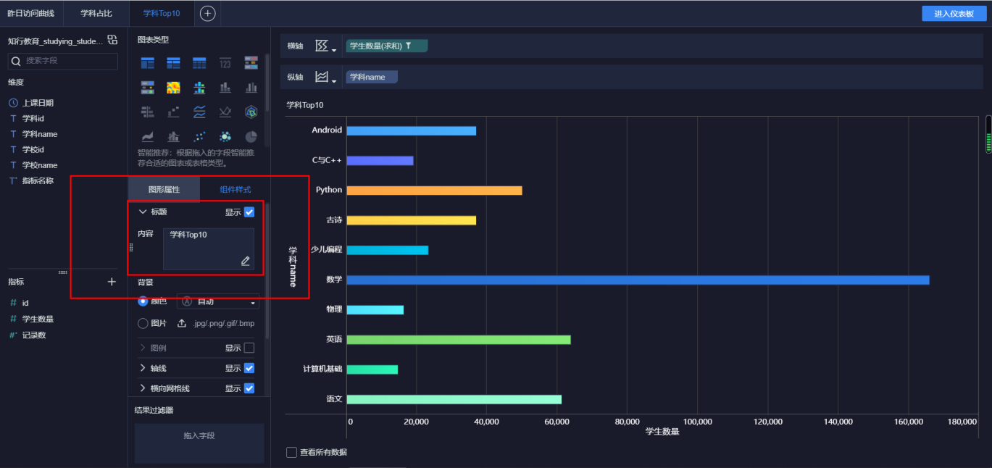This screenshot has width=992, height=468.
Task: Check the 查看所有数据 checkbox
Action: tap(291, 452)
